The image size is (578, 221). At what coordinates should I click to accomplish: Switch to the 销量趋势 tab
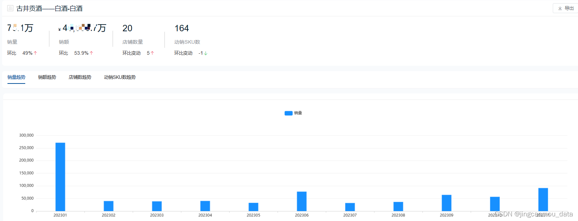(16, 77)
